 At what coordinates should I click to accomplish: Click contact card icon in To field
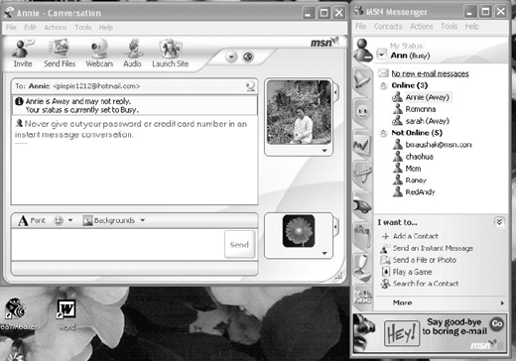click(x=251, y=86)
